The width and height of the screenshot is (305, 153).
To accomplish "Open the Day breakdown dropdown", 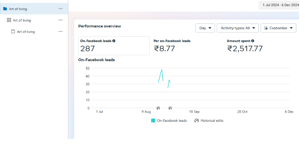I will (205, 28).
